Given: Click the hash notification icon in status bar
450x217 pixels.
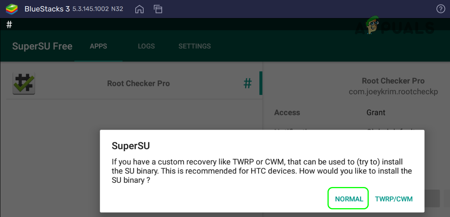Looking at the screenshot, I should click(9, 25).
